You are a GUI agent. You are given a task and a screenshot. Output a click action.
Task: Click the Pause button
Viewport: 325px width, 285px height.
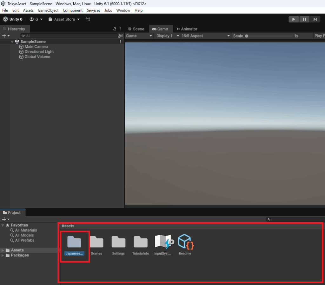tap(304, 19)
